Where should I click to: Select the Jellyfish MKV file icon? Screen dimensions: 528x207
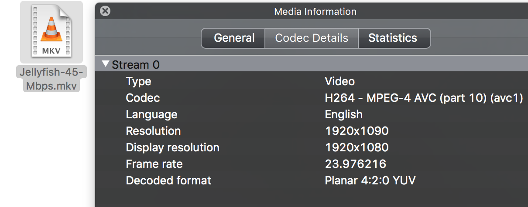tap(51, 32)
